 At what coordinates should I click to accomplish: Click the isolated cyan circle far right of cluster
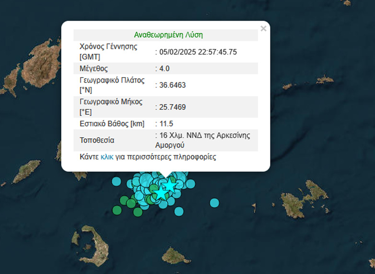point(214,203)
